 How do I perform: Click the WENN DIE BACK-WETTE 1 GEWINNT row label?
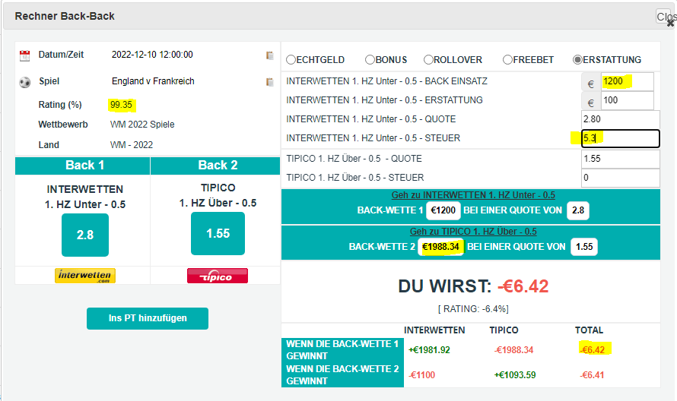click(342, 350)
